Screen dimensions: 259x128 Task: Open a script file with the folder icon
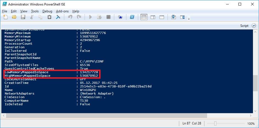pos(14,17)
